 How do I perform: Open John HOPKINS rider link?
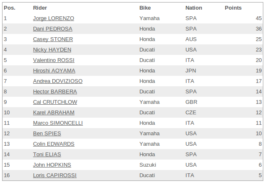click(52, 165)
